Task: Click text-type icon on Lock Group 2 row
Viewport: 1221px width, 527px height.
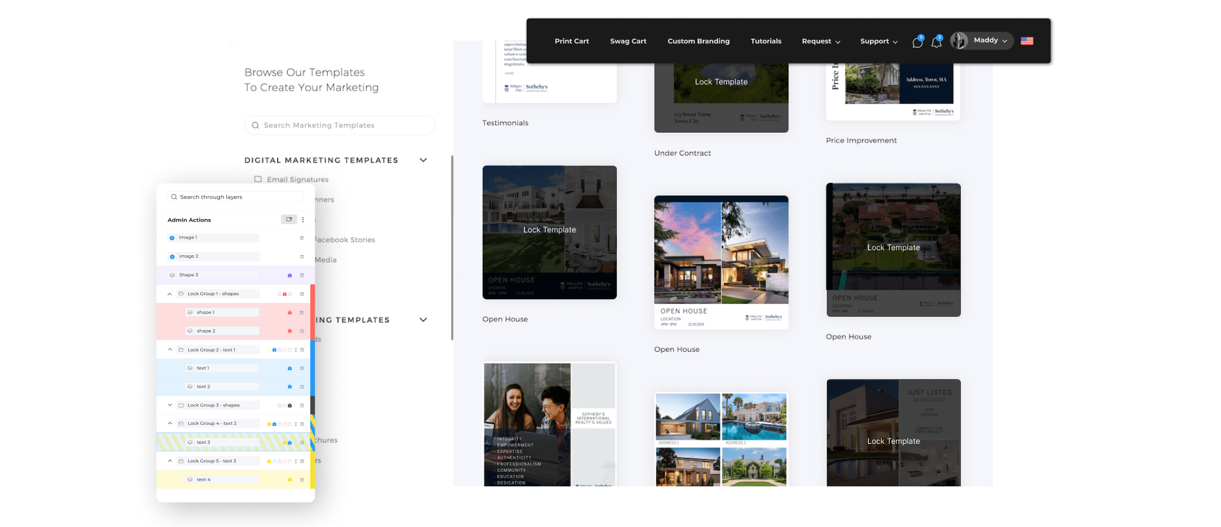Action: click(x=296, y=350)
